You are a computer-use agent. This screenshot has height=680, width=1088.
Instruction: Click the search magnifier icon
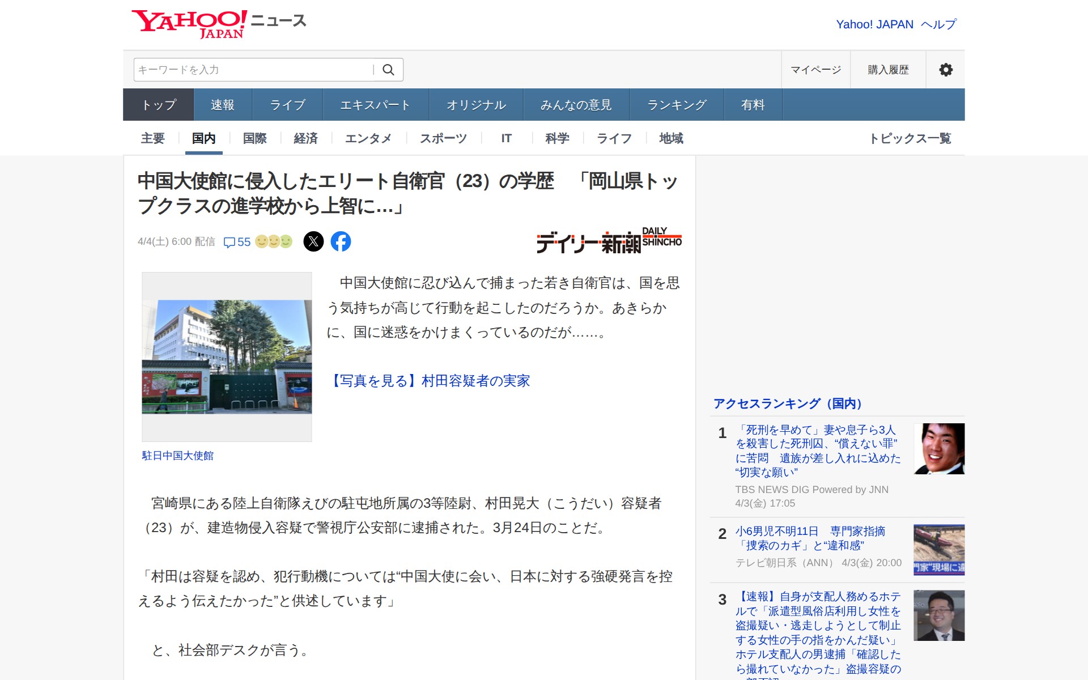tap(388, 70)
